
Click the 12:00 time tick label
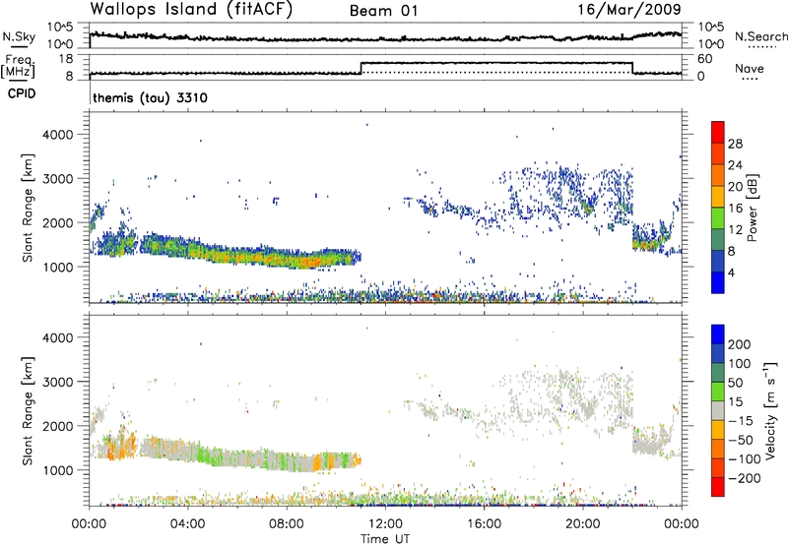coord(385,524)
